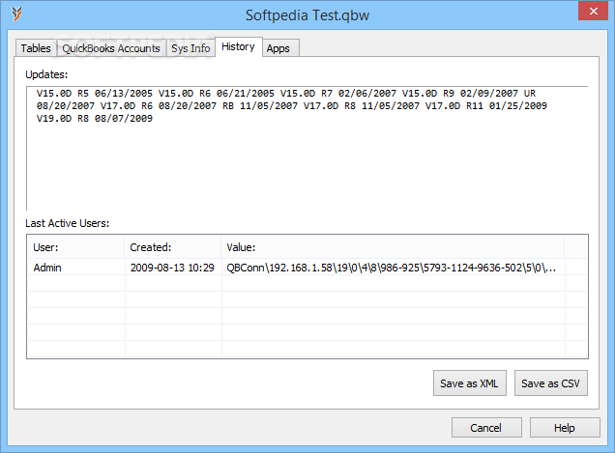
Task: Switch to the Tables tab
Action: pos(36,48)
